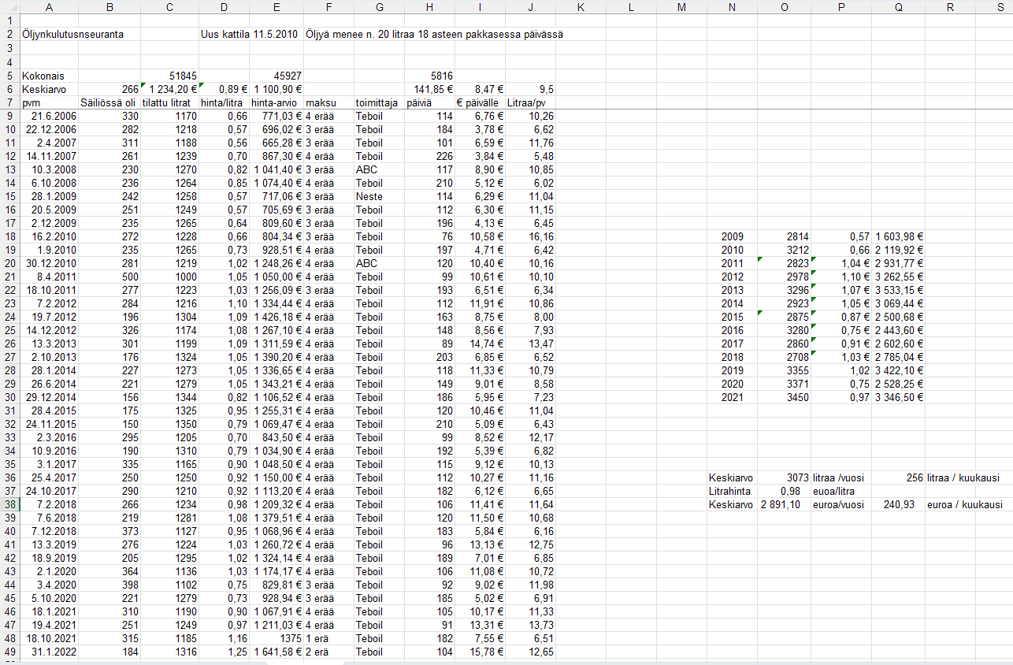The height and width of the screenshot is (665, 1013).
Task: Click the '2 erä' payment cell
Action: coord(329,652)
